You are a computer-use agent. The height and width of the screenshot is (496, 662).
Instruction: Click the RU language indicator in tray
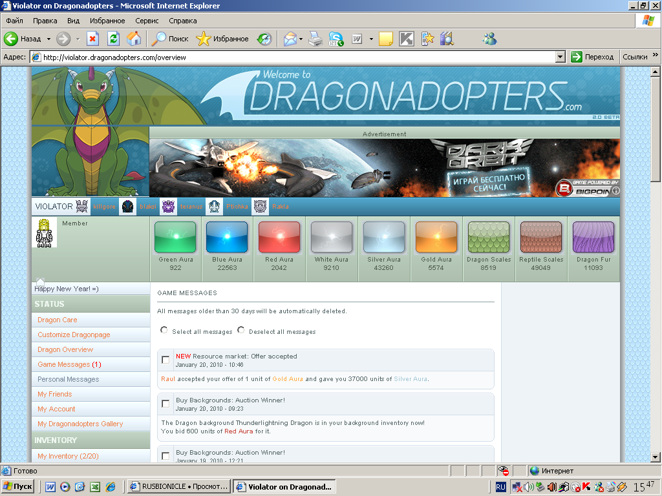pos(500,487)
